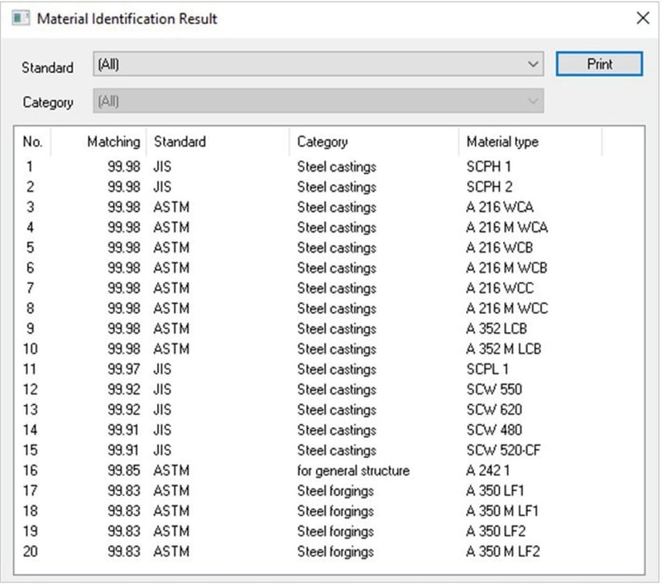The width and height of the screenshot is (662, 588).
Task: Choose the A 350 LF1 forgings row
Action: click(496, 491)
